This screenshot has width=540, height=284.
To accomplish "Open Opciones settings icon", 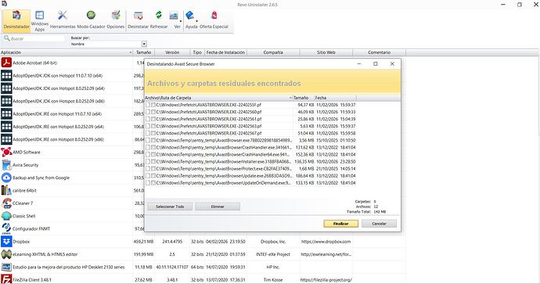I will coord(116,15).
